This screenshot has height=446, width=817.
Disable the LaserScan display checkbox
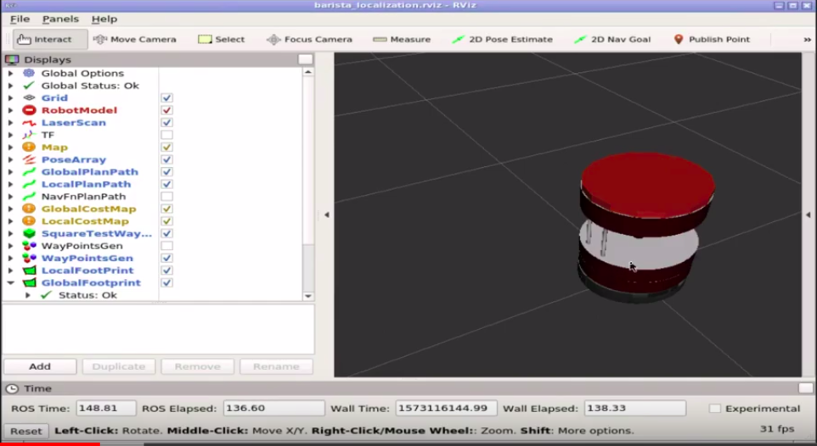coord(167,123)
